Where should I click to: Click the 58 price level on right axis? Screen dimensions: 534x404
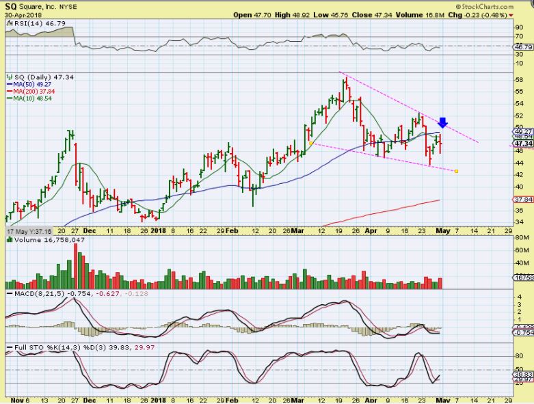(520, 80)
